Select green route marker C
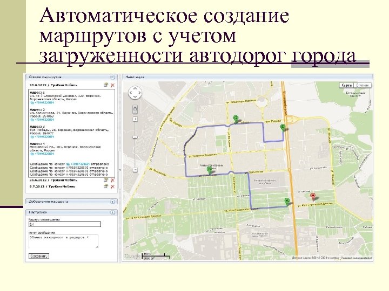 pyautogui.click(x=236, y=119)
